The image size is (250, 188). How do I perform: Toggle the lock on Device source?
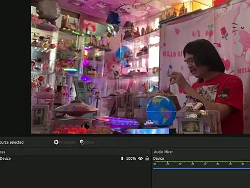(147, 158)
